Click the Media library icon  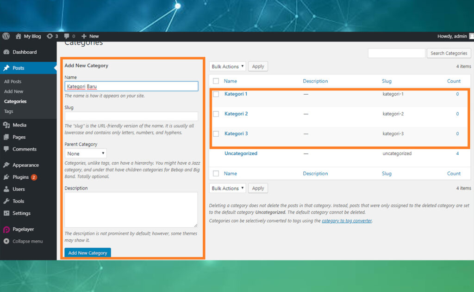coord(6,125)
